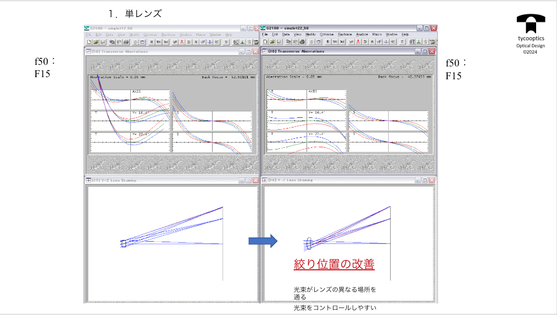Click New file icon in singlet22_50 window
Screen dimensions: 557x315
265,41
